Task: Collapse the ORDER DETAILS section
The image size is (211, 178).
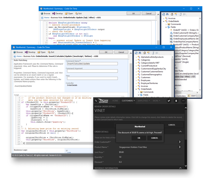Action: [180, 131]
